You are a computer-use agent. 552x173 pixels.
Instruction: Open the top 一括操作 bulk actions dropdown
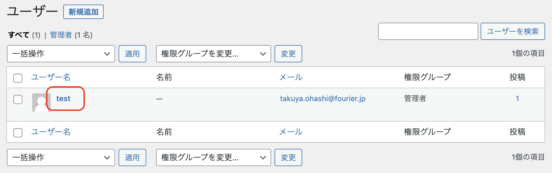tap(61, 54)
